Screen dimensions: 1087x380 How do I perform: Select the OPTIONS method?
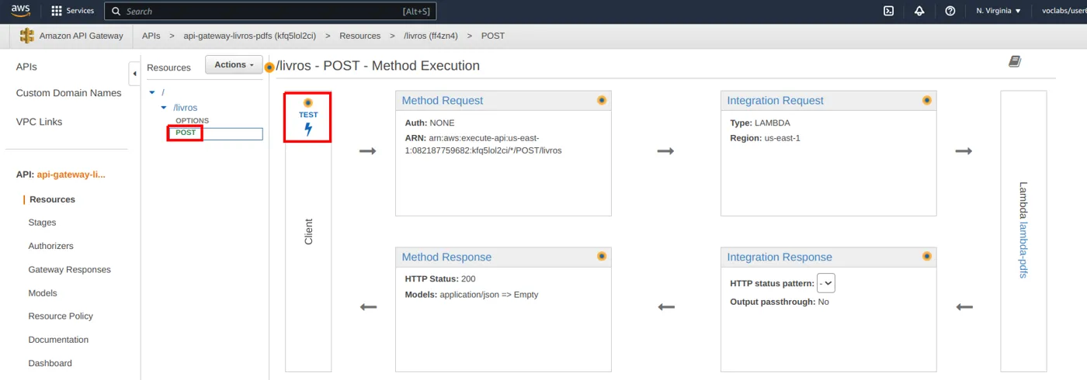point(192,121)
